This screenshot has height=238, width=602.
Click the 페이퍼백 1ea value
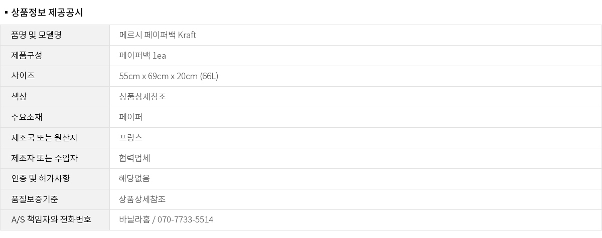pyautogui.click(x=142, y=56)
